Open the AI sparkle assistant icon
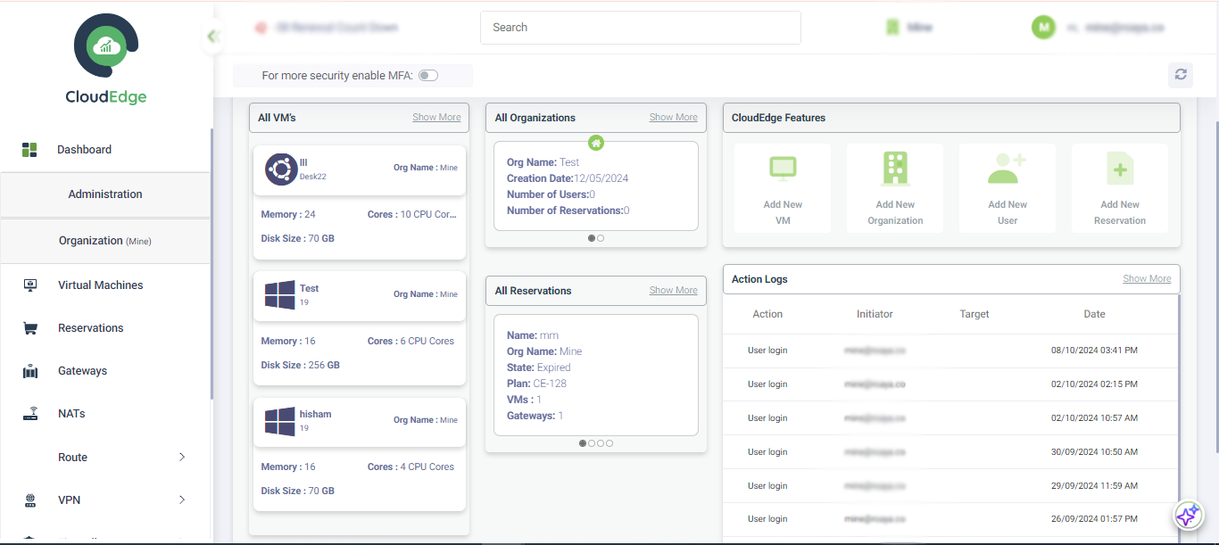Image resolution: width=1219 pixels, height=545 pixels. 1187,516
